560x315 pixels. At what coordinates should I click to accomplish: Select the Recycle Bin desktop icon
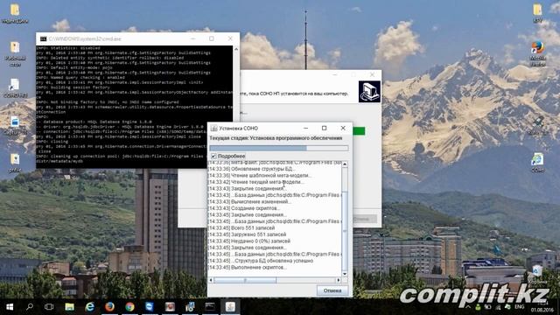click(x=537, y=275)
